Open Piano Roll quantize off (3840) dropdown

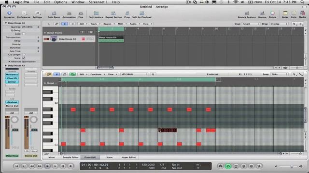coord(134,74)
